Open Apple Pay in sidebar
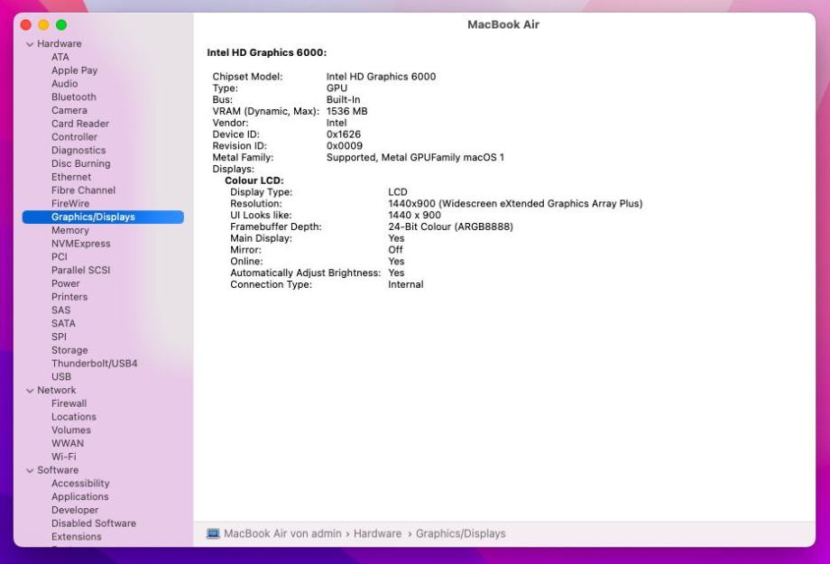Image resolution: width=830 pixels, height=564 pixels. tap(75, 70)
